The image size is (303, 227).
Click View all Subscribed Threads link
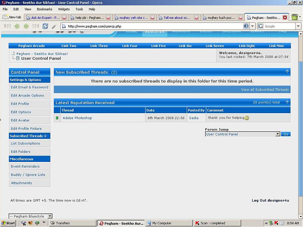tap(265, 90)
